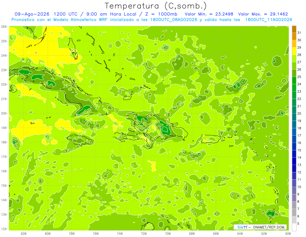Screen dimensions: 306x237
Task: Click the green 23–24 color scale swatch
Action: [294, 88]
